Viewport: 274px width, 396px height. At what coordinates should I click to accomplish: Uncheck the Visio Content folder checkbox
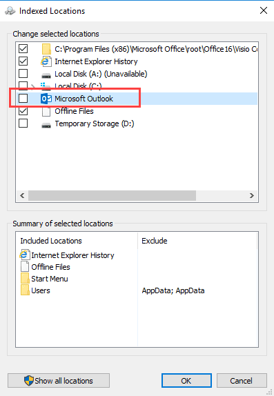[23, 48]
